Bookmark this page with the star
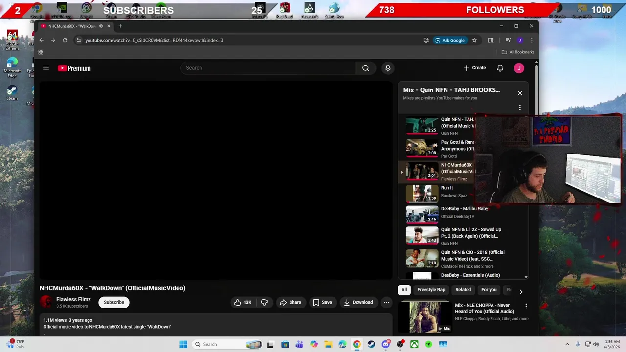This screenshot has height=352, width=626. (474, 40)
